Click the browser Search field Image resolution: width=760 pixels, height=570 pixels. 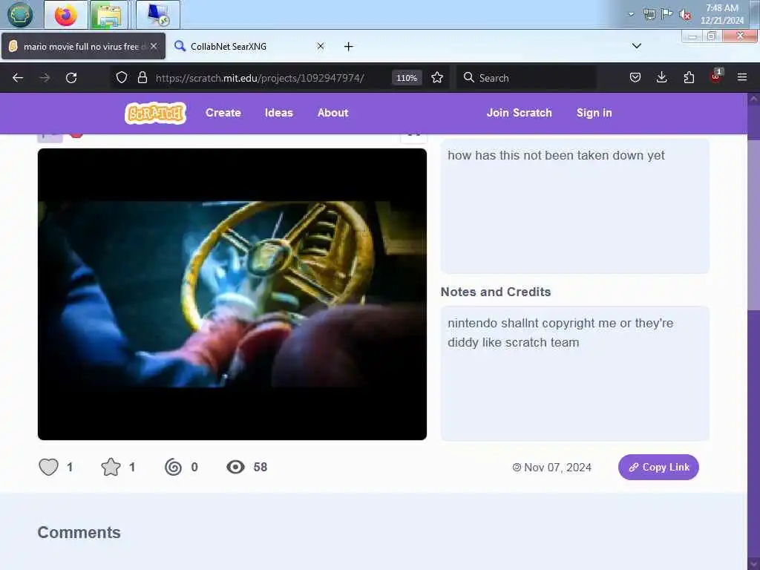pyautogui.click(x=527, y=78)
